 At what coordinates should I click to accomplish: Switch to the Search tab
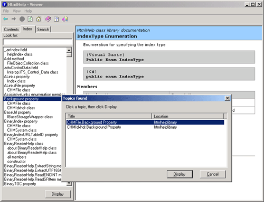pyautogui.click(x=43, y=30)
